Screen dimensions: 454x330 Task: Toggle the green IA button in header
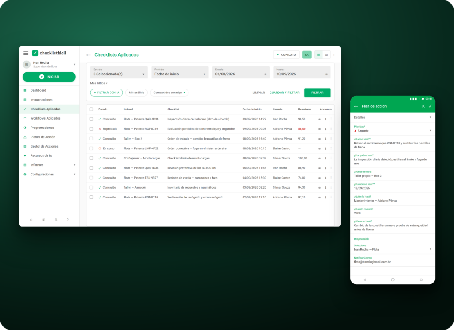(x=307, y=54)
